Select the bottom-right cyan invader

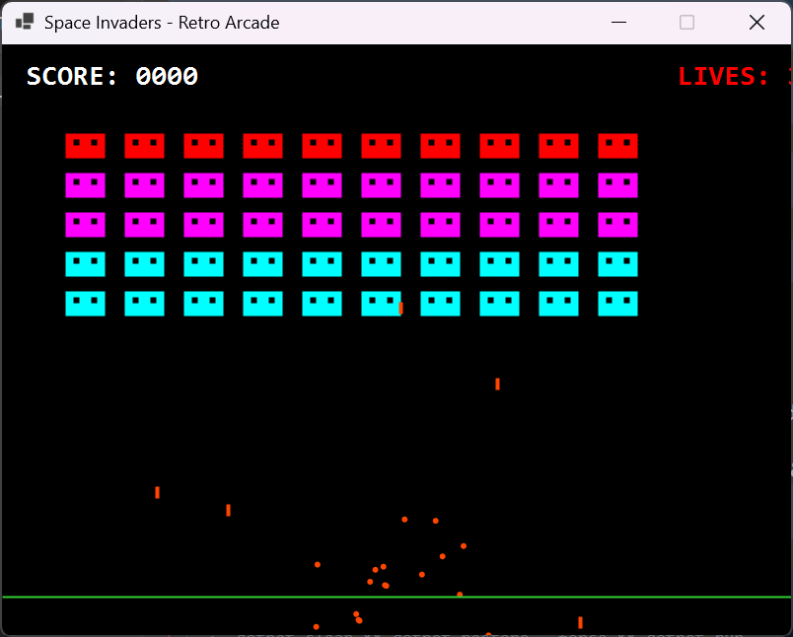(618, 304)
